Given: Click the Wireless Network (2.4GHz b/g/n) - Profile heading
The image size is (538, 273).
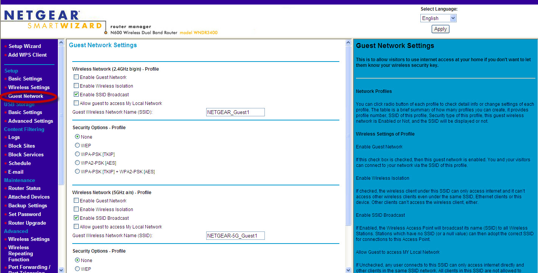Looking at the screenshot, I should [x=115, y=69].
